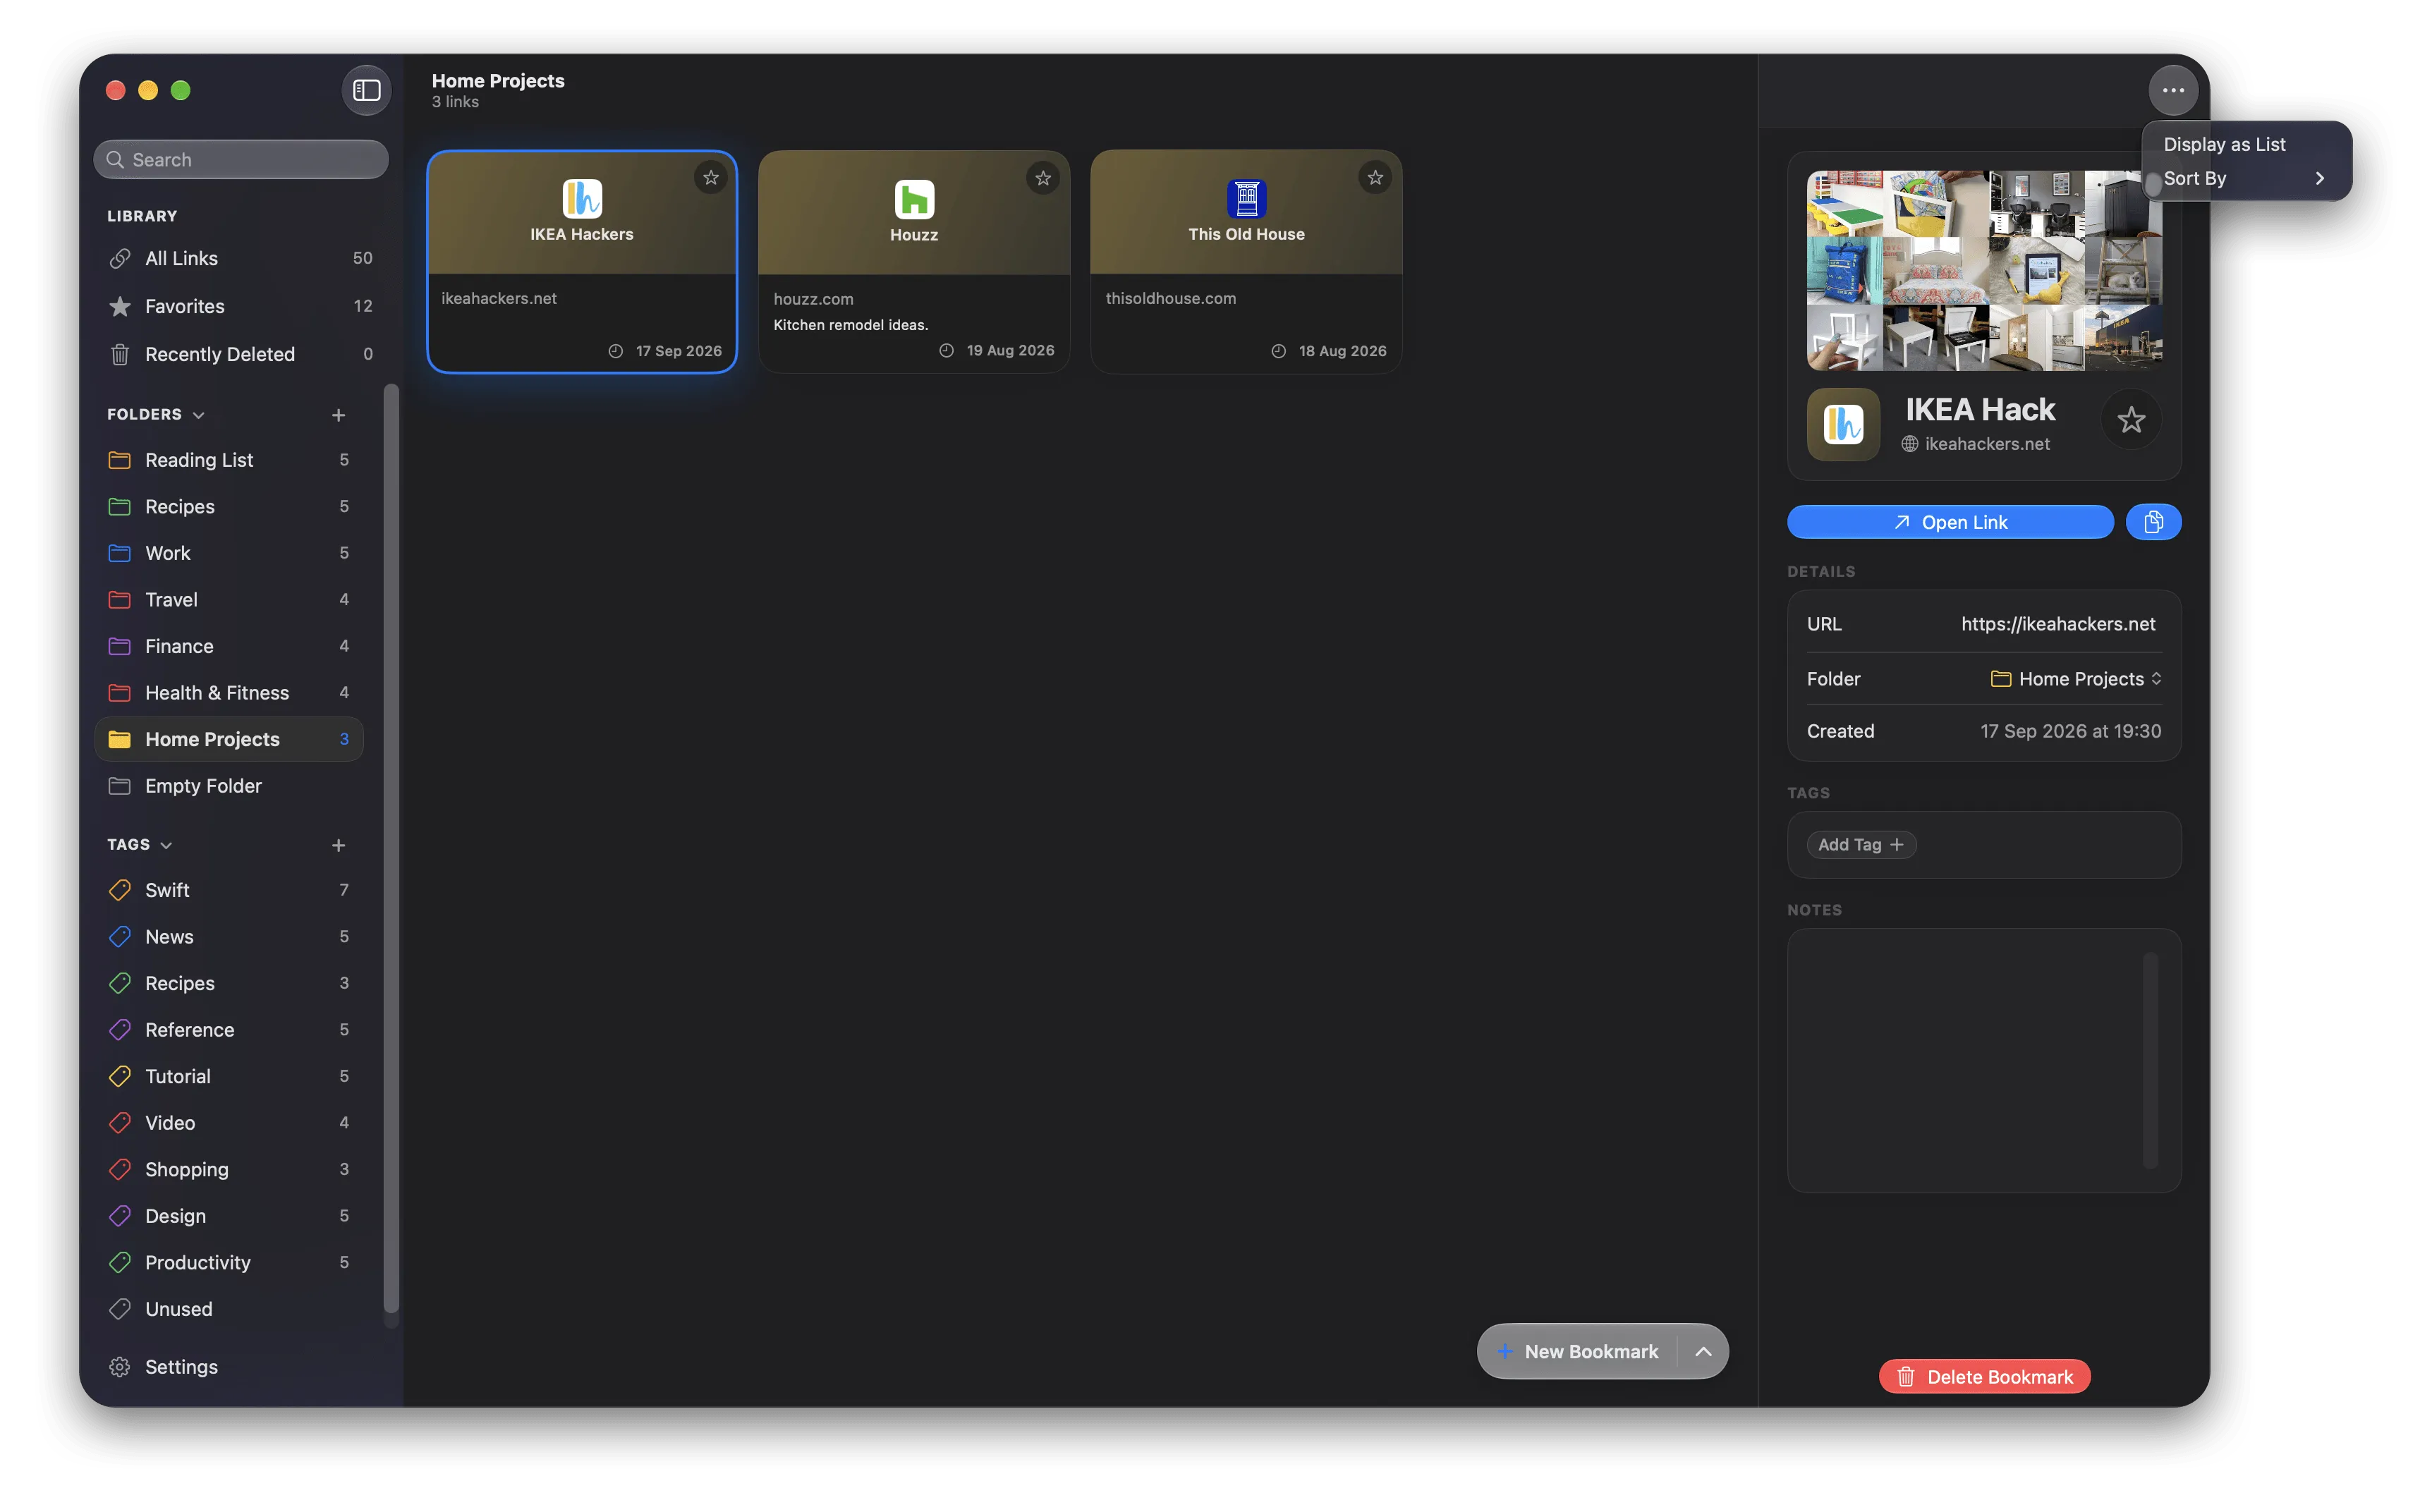Collapse the Folders section chevron
This screenshot has width=2432, height=1512.
198,415
